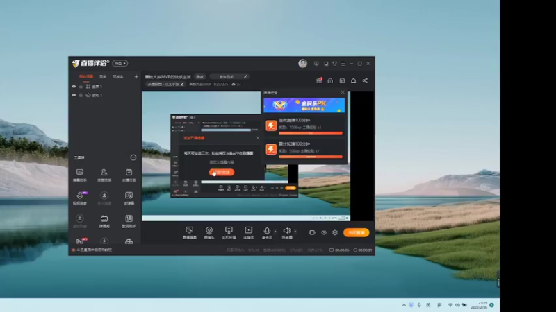Click the recording timer 00:00:05
Viewport: 556px width, 312px height.
(339, 250)
